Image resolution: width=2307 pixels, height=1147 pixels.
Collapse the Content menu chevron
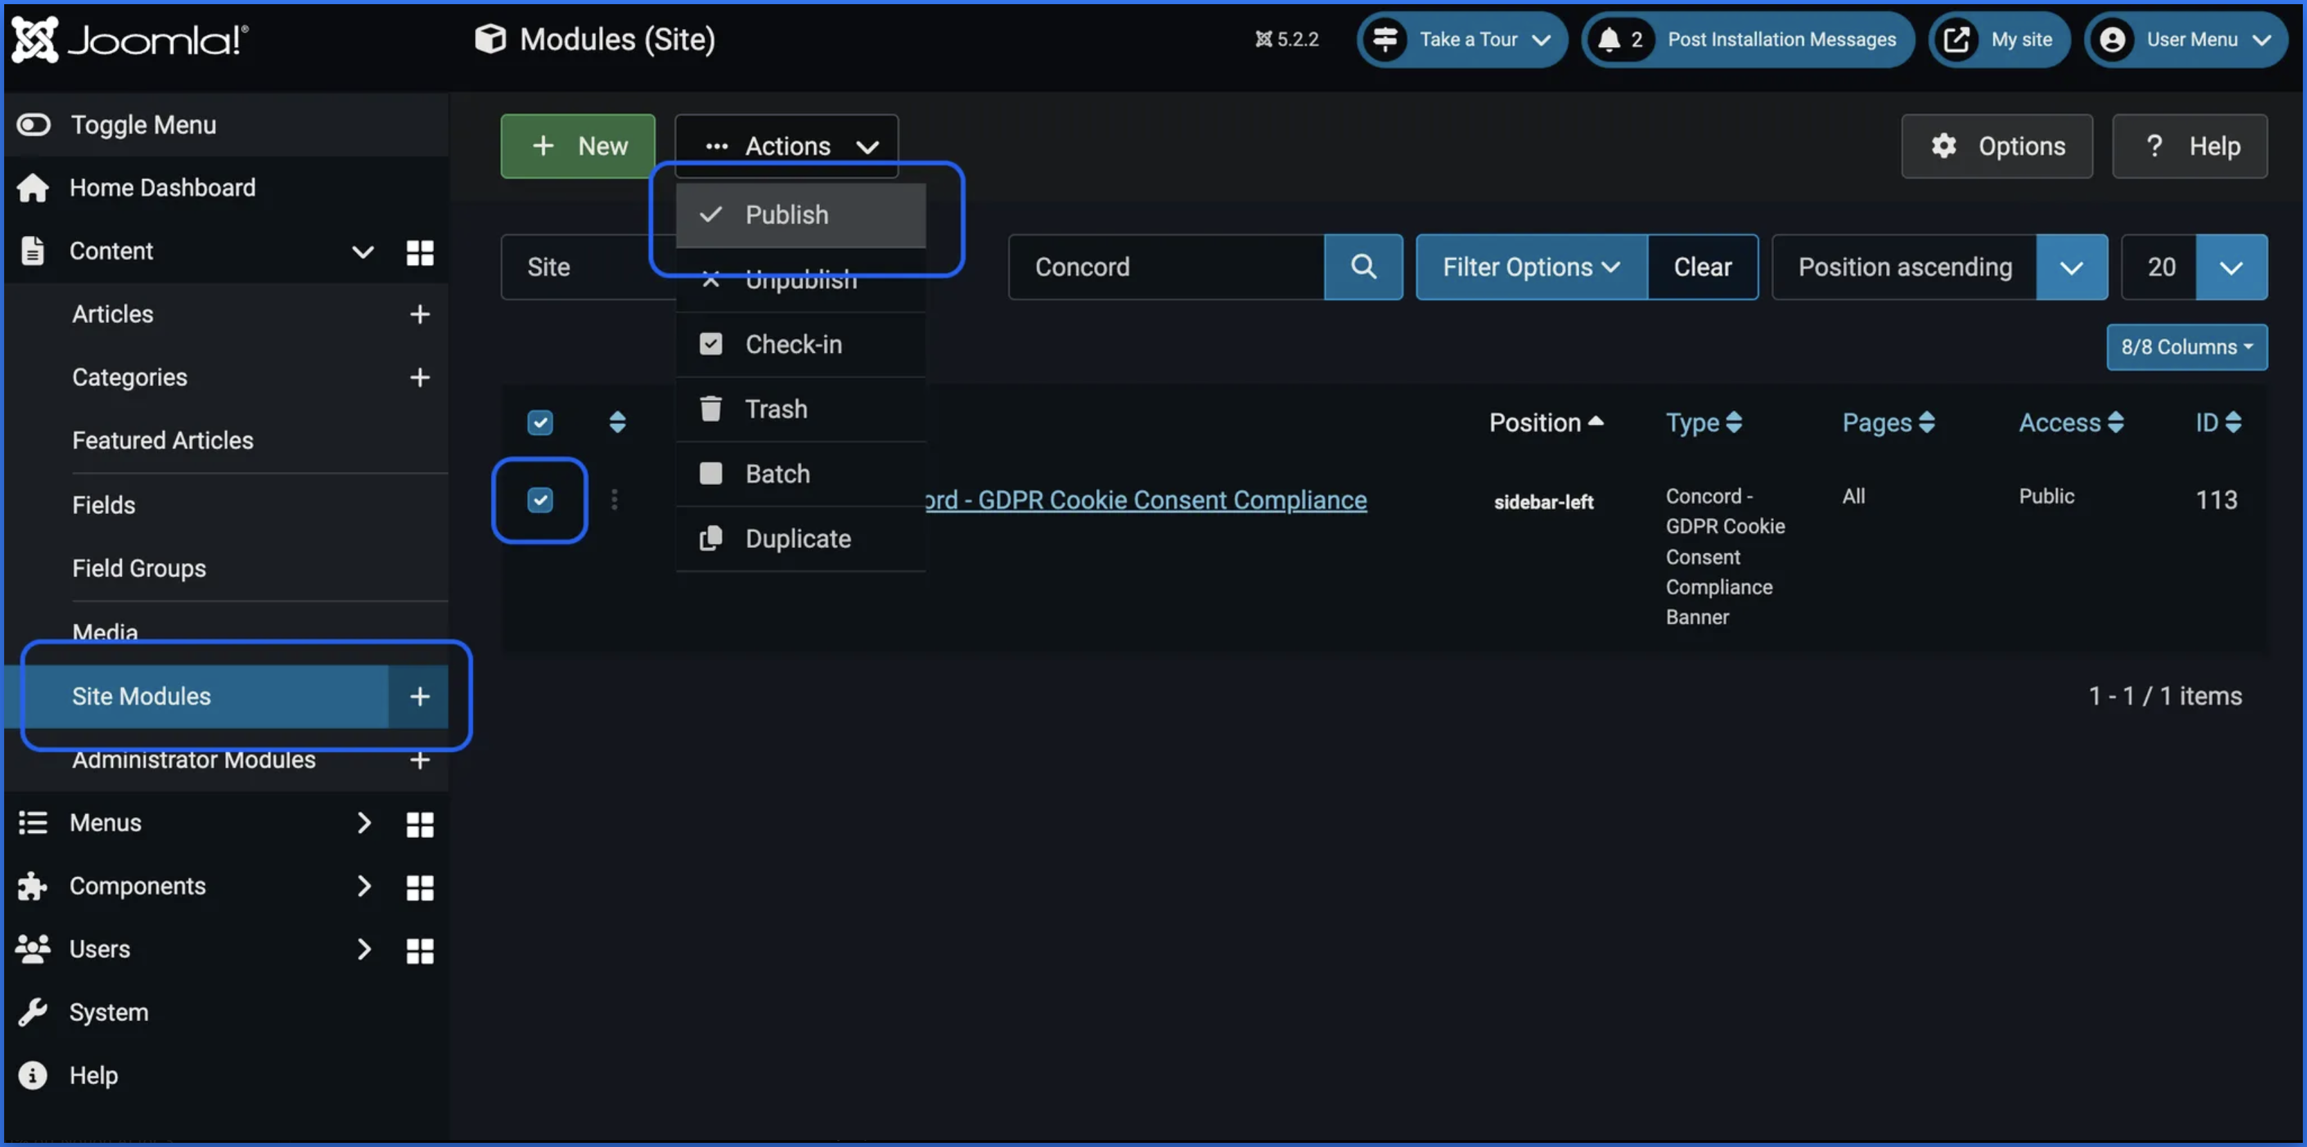coord(363,251)
